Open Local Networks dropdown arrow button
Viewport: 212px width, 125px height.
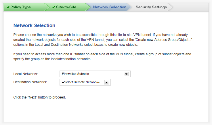pyautogui.click(x=126, y=74)
